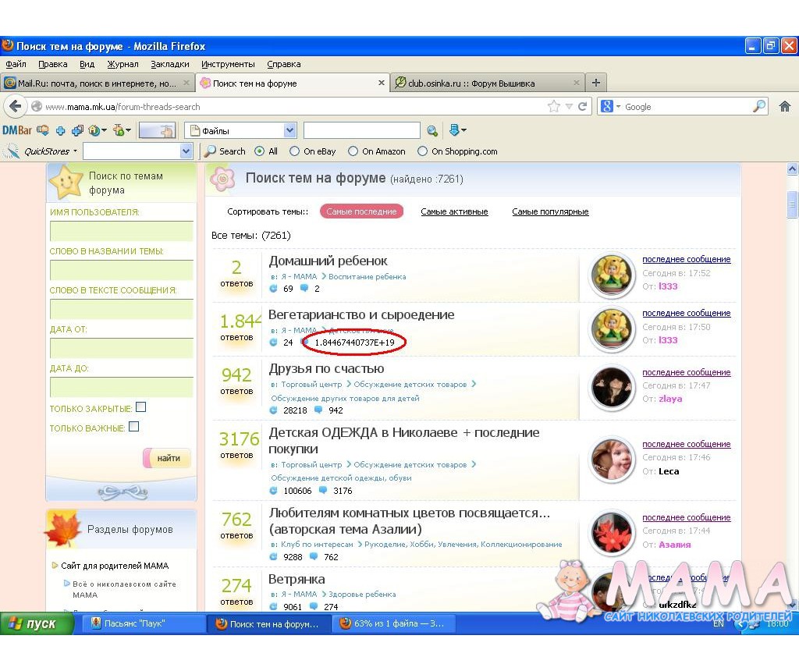Image resolution: width=799 pixels, height=671 pixels.
Task: Reload the page using the refresh icon
Action: pos(582,107)
